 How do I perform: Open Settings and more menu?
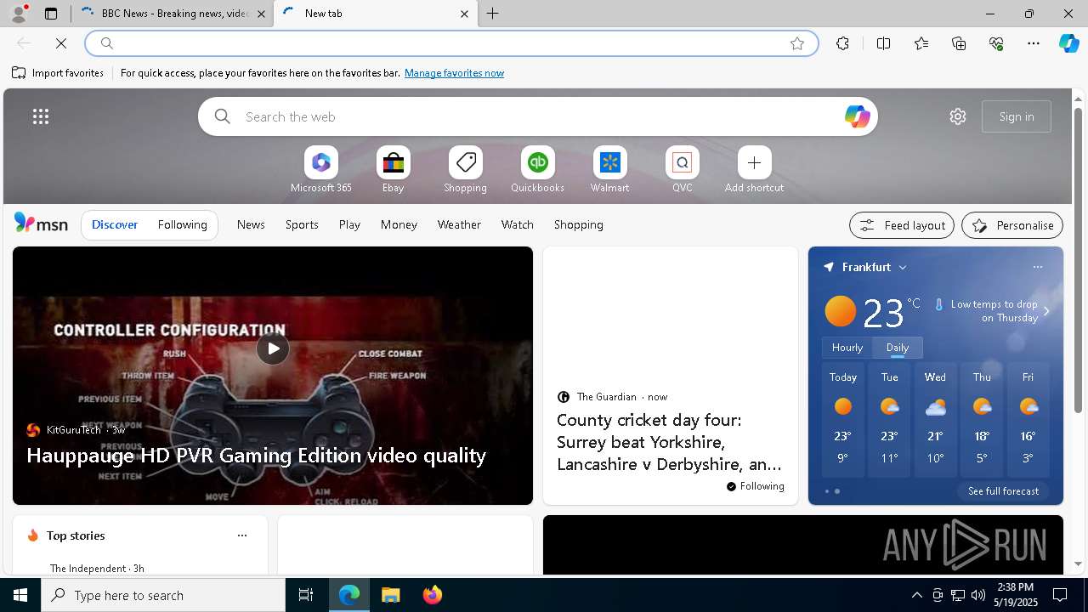(x=1034, y=43)
